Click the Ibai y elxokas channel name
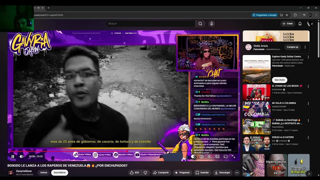Screen dimensions: 320x180 pos(279,141)
